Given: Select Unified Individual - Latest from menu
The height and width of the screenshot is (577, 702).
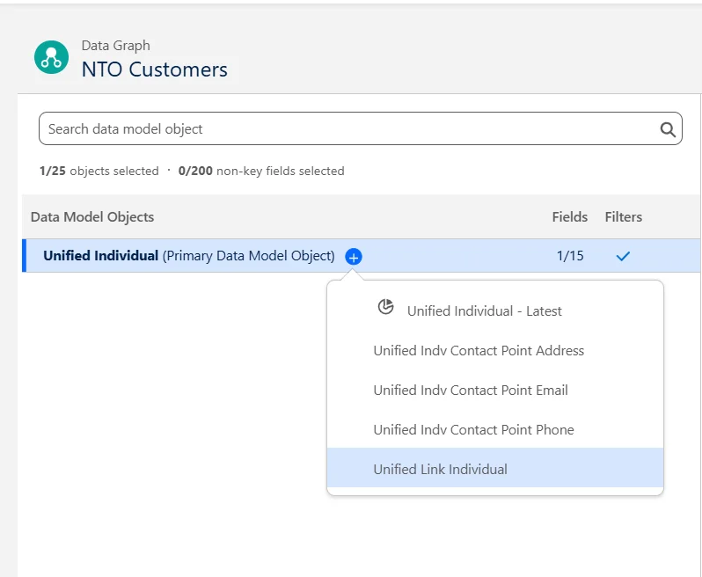Looking at the screenshot, I should [495, 310].
